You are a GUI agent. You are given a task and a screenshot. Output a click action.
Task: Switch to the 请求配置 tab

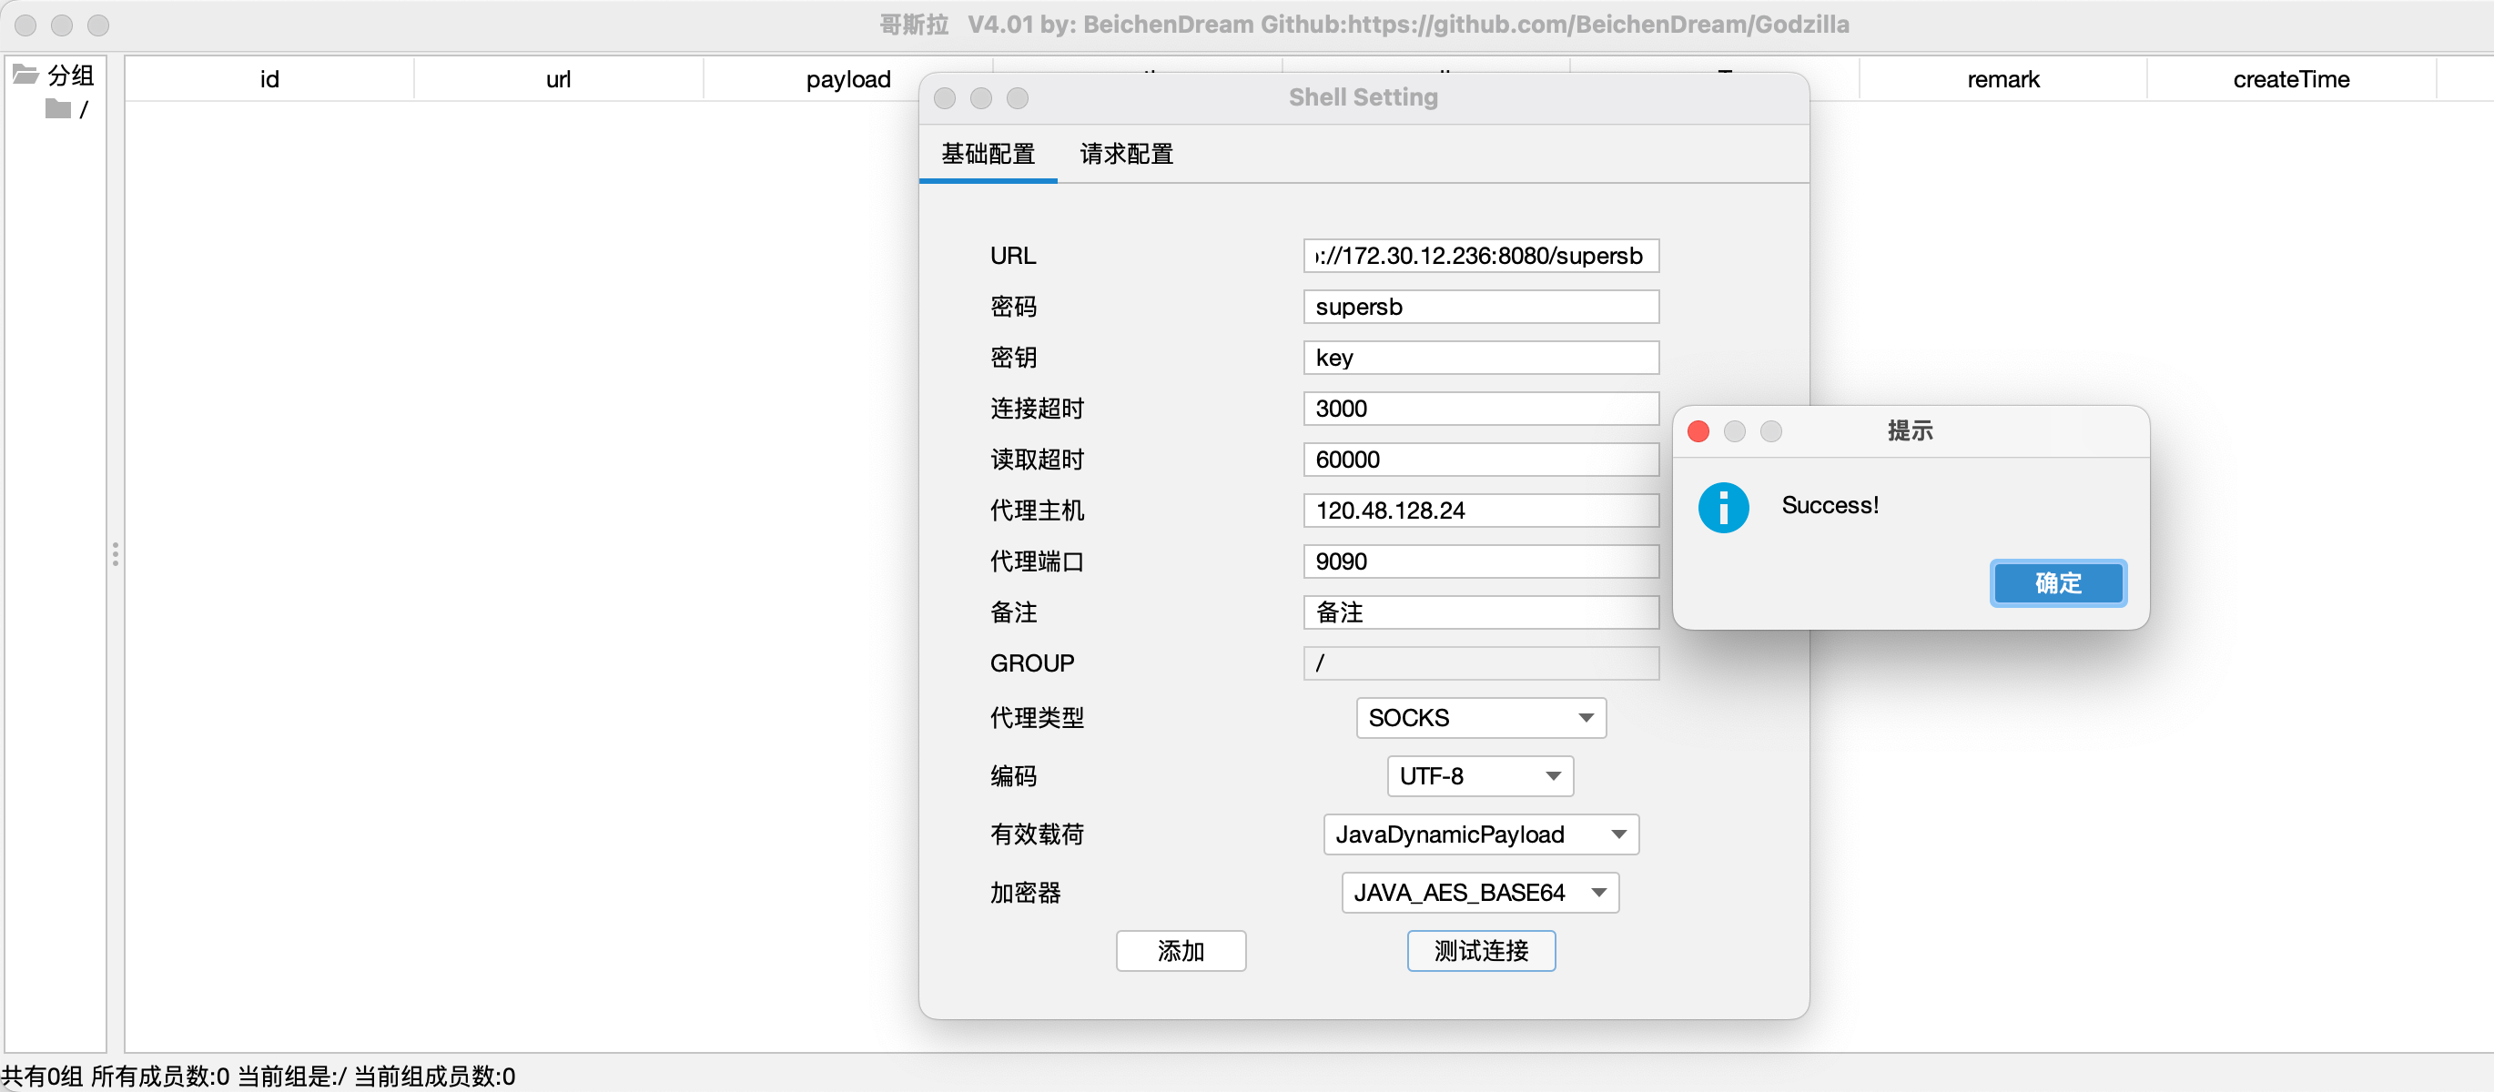[x=1126, y=154]
